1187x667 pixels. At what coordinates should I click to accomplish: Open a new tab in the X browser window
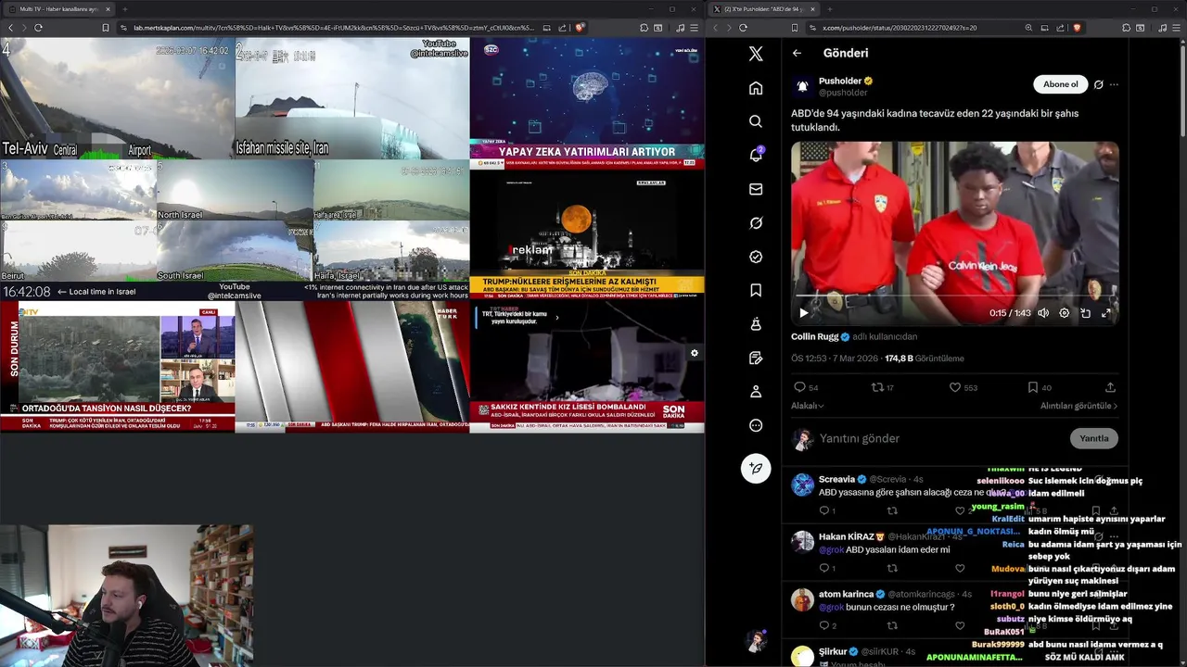(x=831, y=8)
